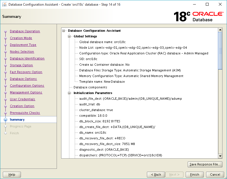Viewport: 227px width, 179px height.
Task: Select 'Global database name: orcl18c' row
Action: pos(102,42)
